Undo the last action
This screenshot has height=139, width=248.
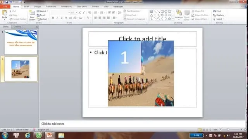(x=10, y=2)
